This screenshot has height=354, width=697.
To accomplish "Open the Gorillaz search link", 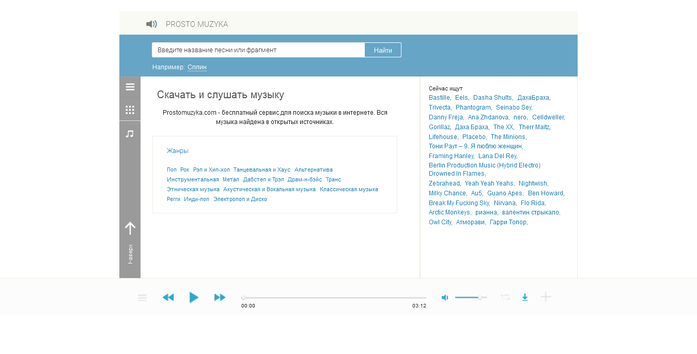I will click(x=440, y=127).
